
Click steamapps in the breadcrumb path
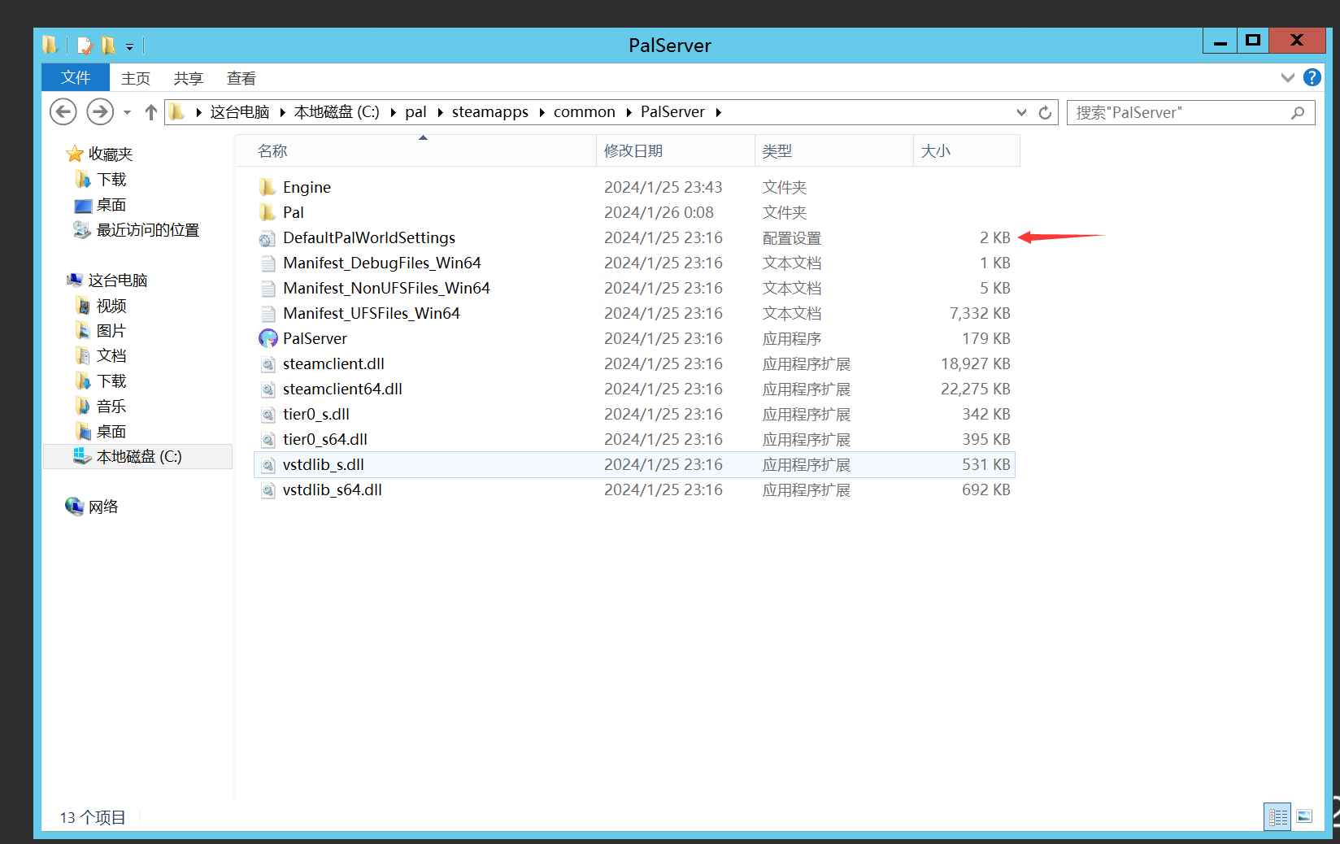point(489,112)
